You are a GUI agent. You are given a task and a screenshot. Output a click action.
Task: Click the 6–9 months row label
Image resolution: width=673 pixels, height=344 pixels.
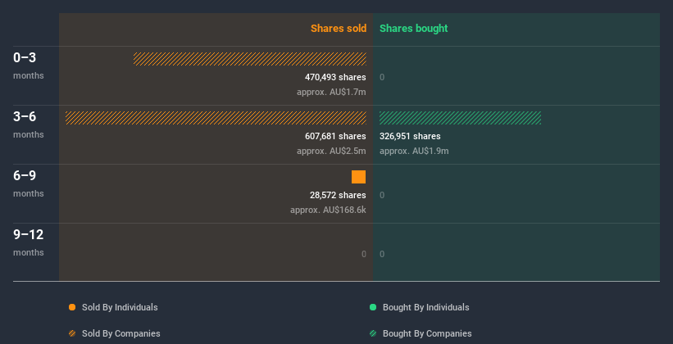pyautogui.click(x=29, y=183)
